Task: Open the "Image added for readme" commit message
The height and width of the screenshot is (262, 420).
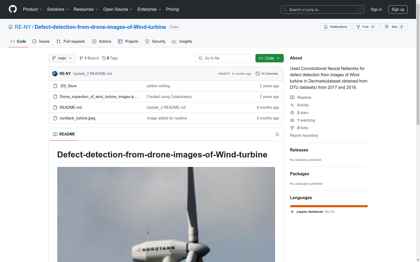Action: [167, 118]
